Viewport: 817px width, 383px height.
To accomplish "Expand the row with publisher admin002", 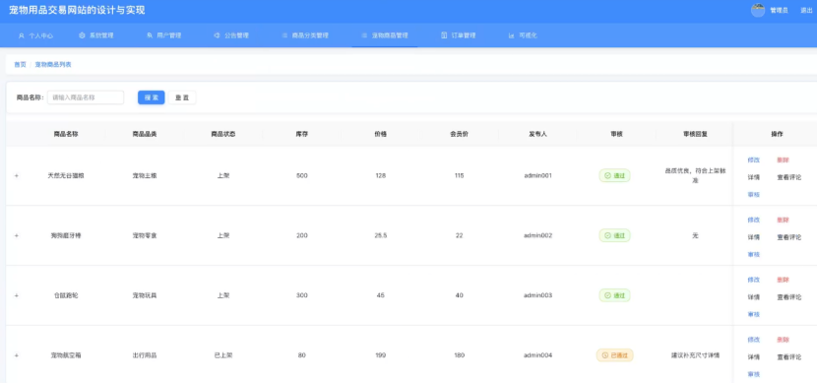I will pyautogui.click(x=16, y=235).
